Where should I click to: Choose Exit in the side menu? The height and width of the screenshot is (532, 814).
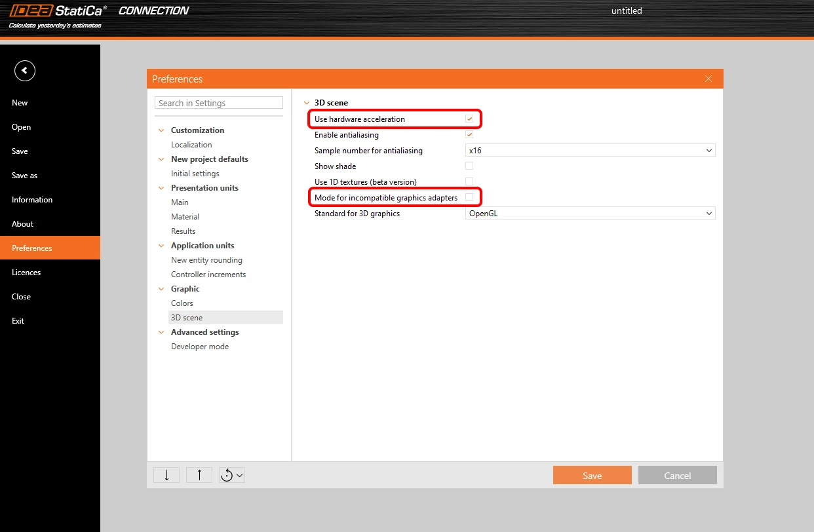click(x=50, y=321)
